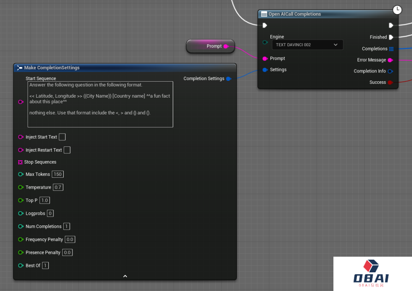Click the input execution pin on Completions node
This screenshot has width=412, height=291.
click(265, 25)
